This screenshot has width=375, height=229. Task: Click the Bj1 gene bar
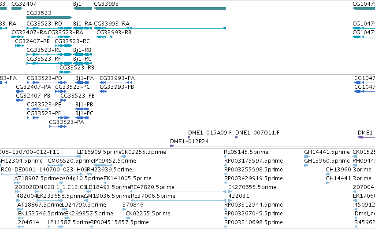(x=82, y=8)
